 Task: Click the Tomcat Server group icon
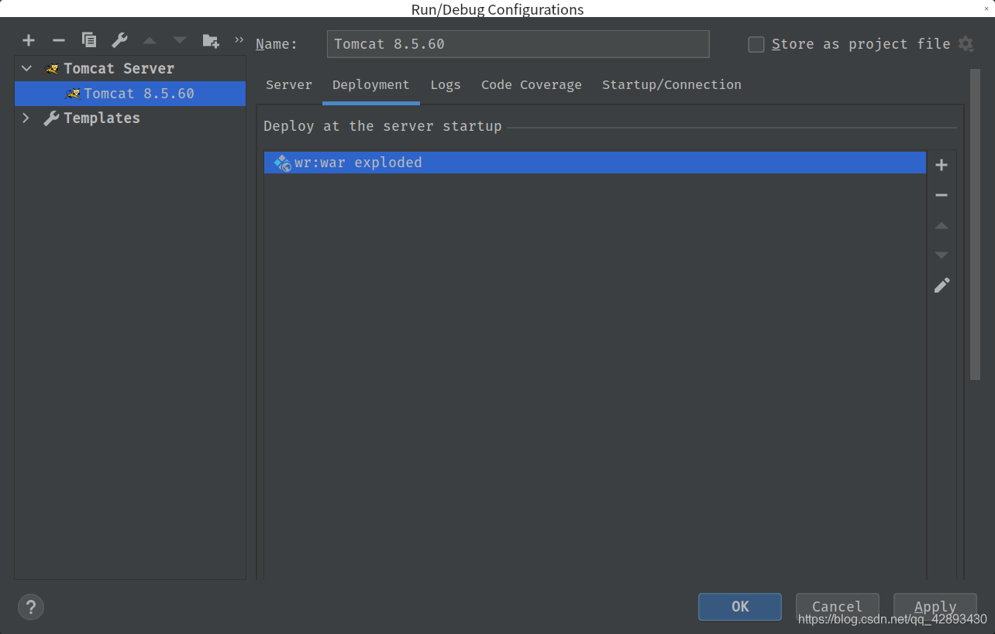point(52,69)
